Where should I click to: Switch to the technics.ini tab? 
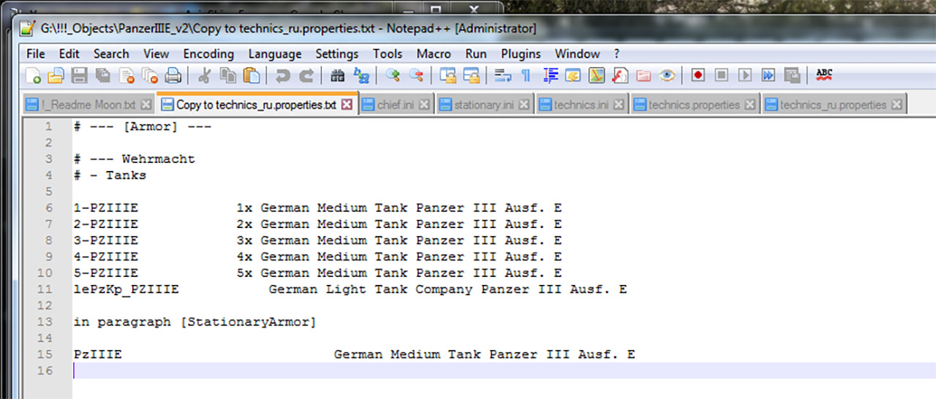(x=581, y=104)
